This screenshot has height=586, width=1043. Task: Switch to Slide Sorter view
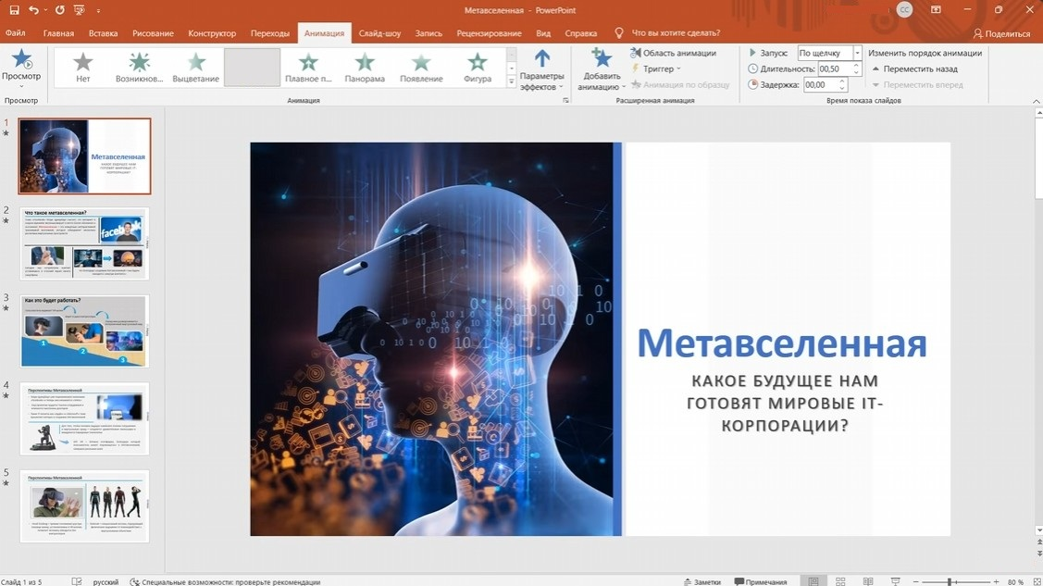[840, 581]
